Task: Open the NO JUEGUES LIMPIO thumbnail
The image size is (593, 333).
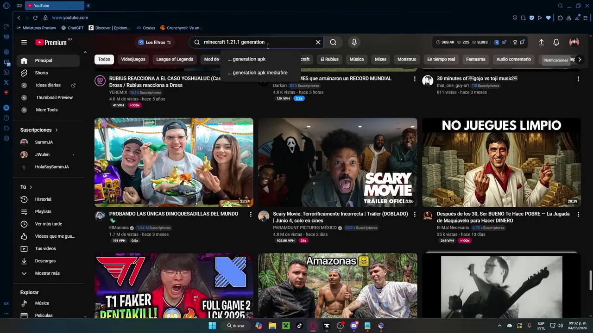Action: pos(501,162)
